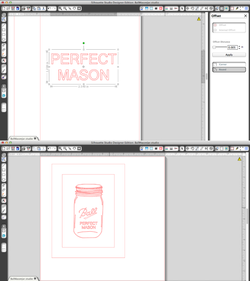Choose Corner offset style
This screenshot has width=250, height=281.
click(229, 65)
